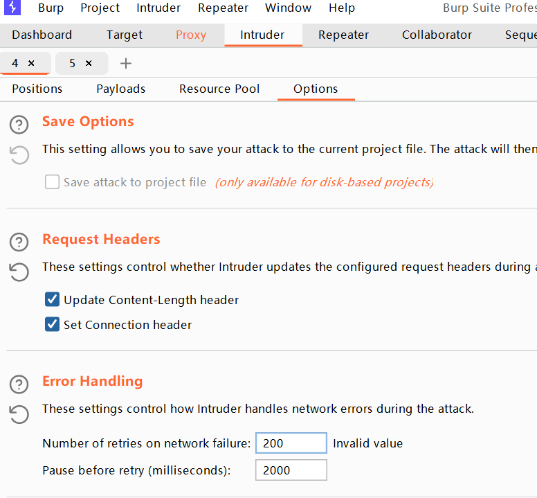This screenshot has height=498, width=537.
Task: Open the Request Headers help icon
Action: [x=19, y=242]
